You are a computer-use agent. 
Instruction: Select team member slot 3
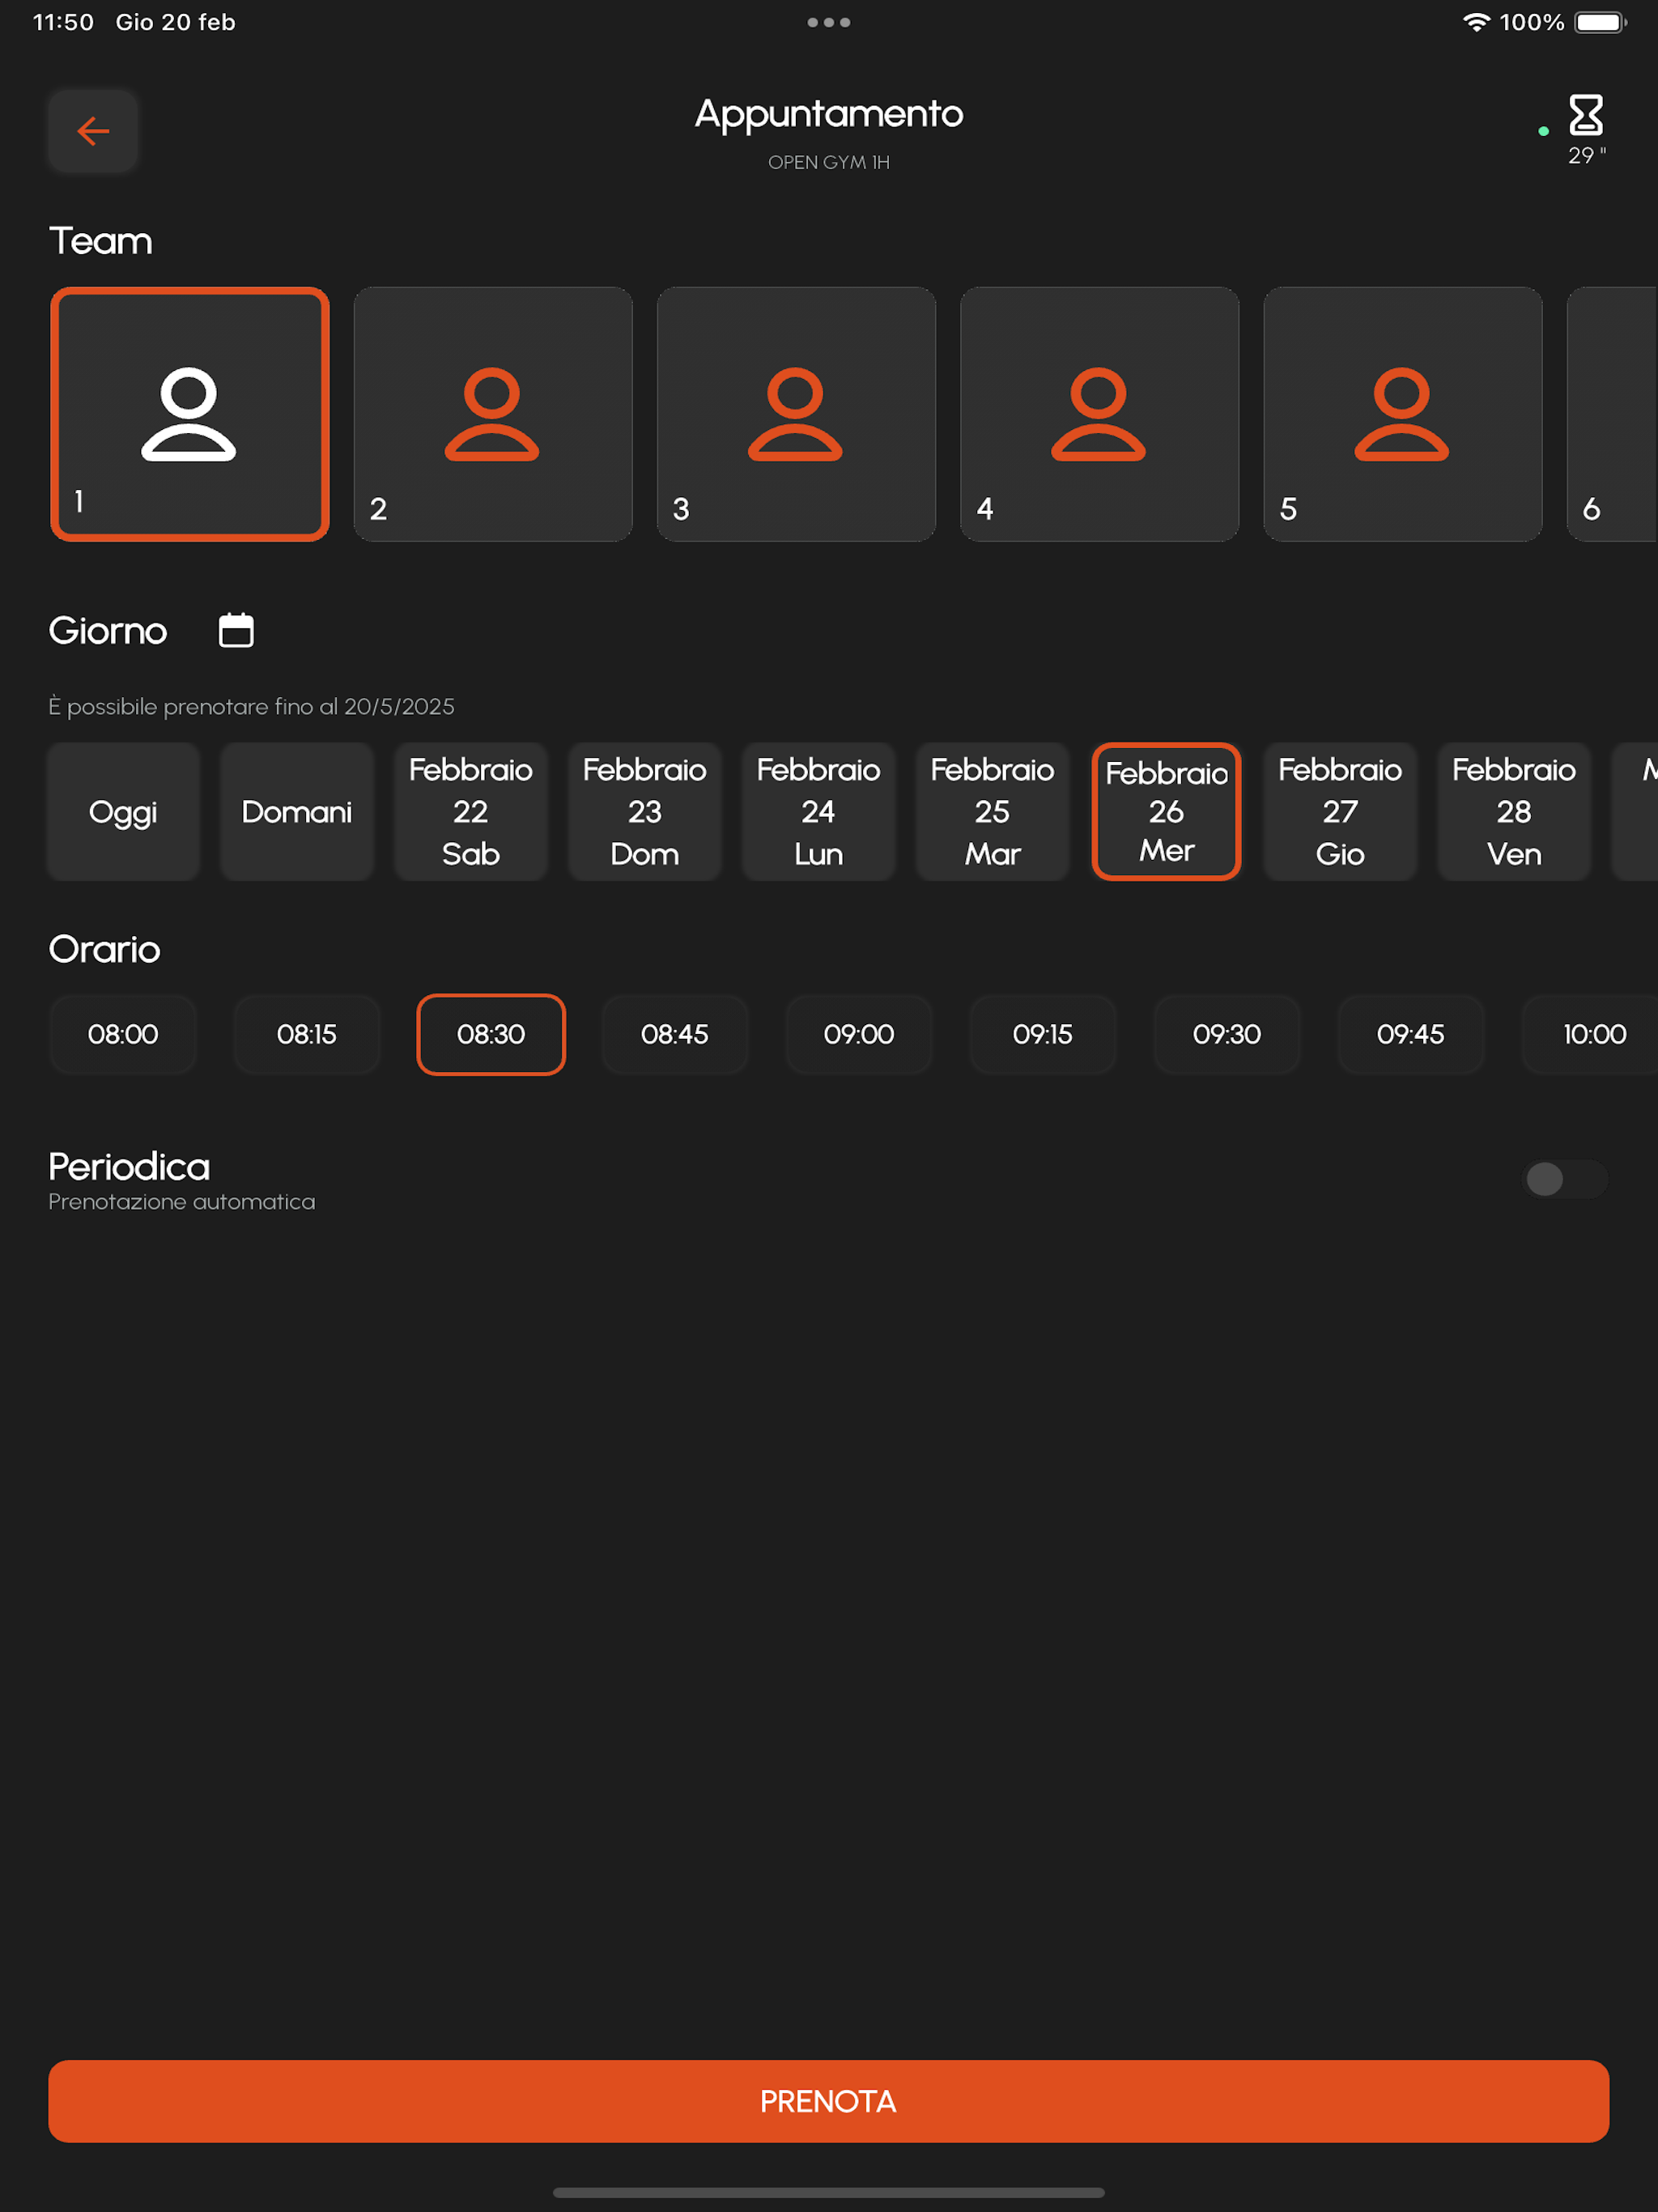[796, 414]
